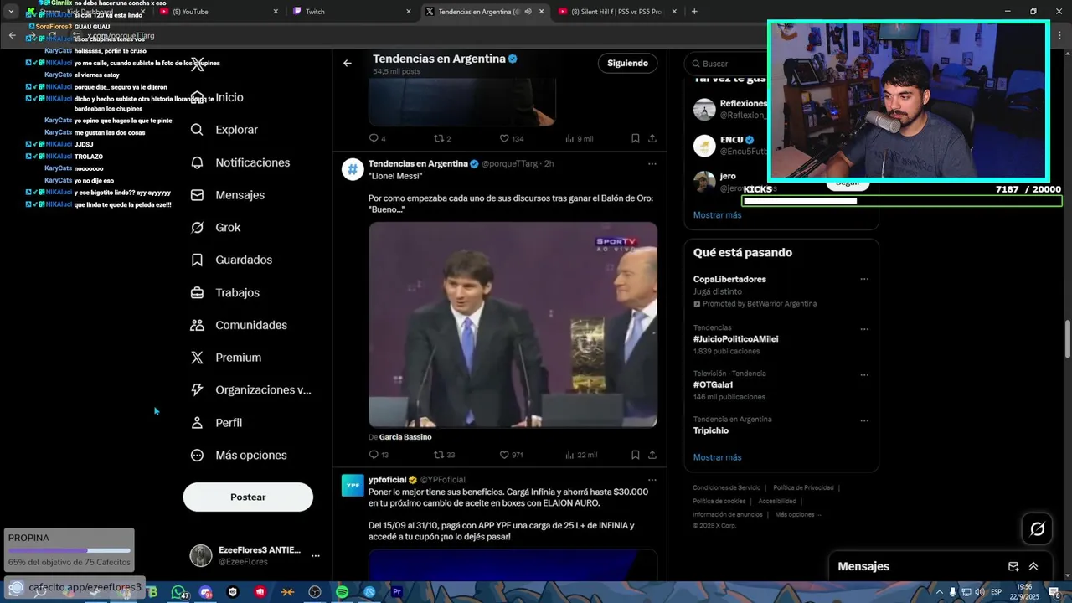Bookmark the Lionel Messi post

coord(636,455)
